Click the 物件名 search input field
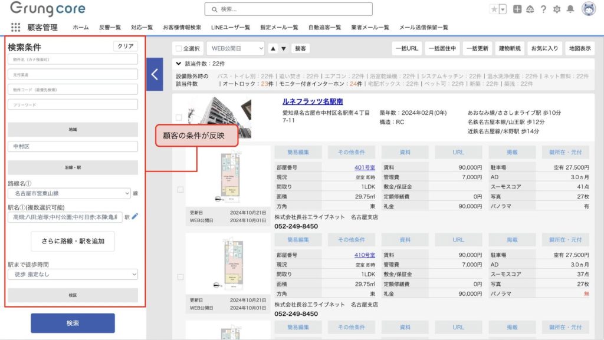 [x=73, y=60]
